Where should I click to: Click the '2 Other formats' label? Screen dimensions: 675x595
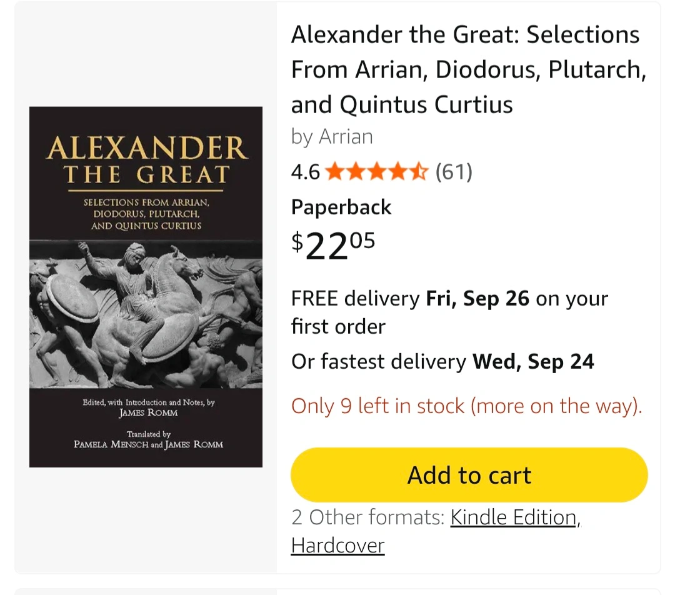[x=368, y=517]
